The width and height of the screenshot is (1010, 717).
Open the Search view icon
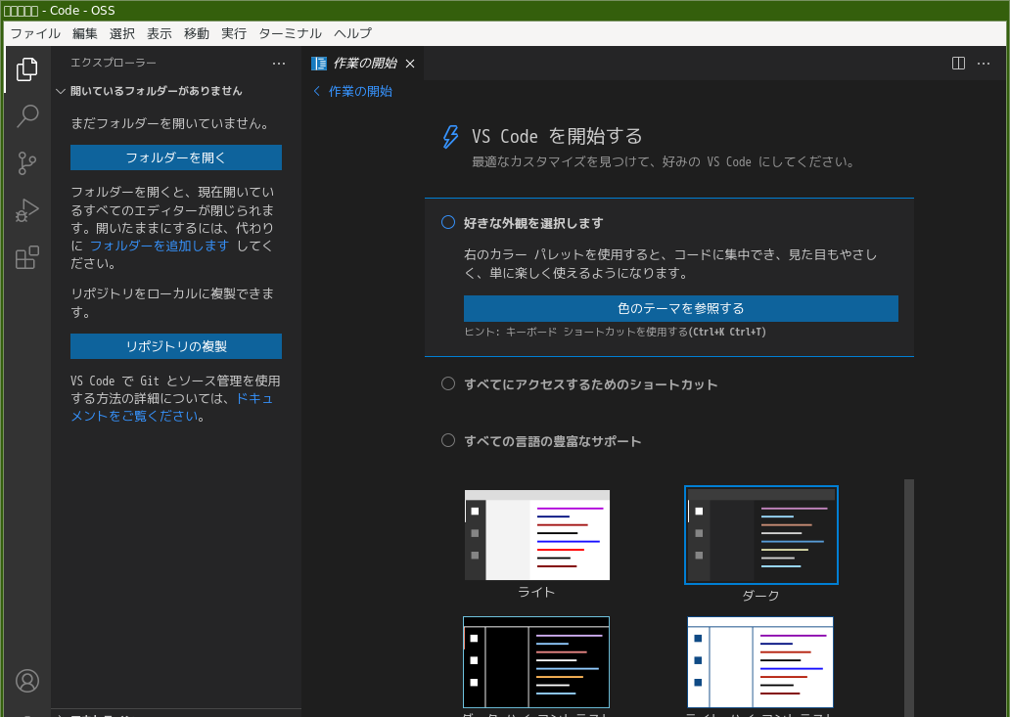coord(27,116)
